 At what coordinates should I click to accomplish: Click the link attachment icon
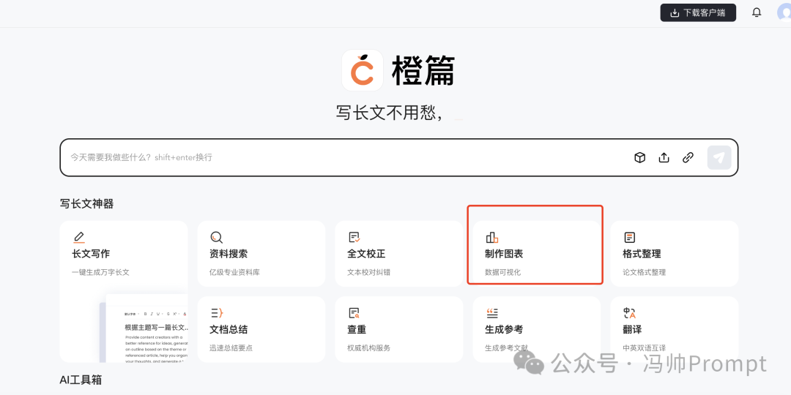688,157
